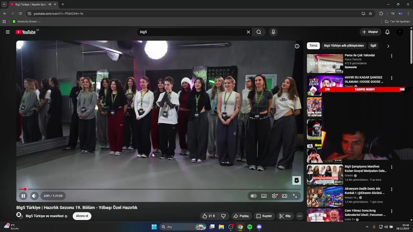Open ithedocka Stream bookmark
Screen dimensions: 413x232
[x=26, y=22]
